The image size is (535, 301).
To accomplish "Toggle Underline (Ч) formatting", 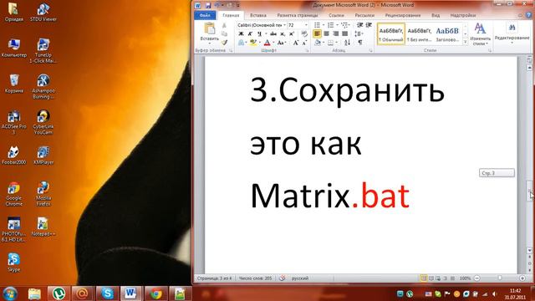I will pyautogui.click(x=259, y=33).
